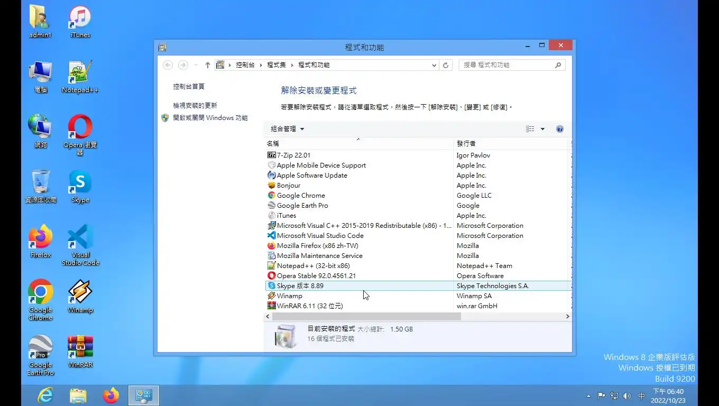Select the Skype 版本 8.89 list icon

(272, 286)
